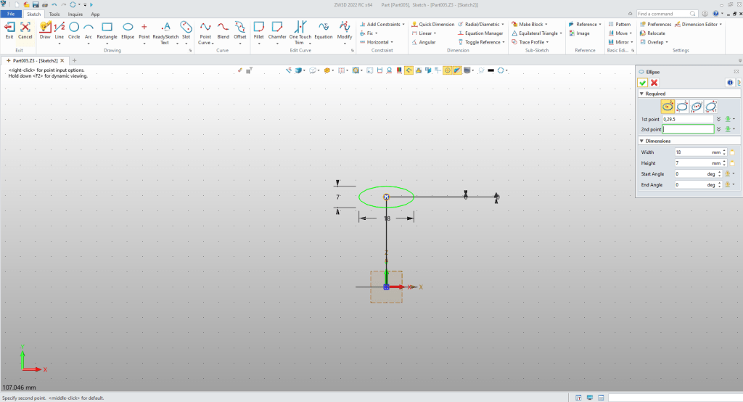This screenshot has height=402, width=743.
Task: Click the 2nd point input field
Action: click(688, 129)
